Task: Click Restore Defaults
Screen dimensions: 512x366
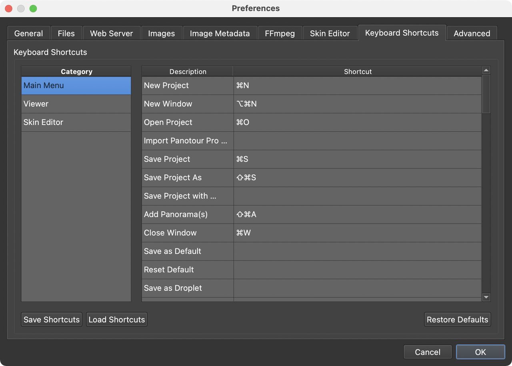Action: pos(457,319)
